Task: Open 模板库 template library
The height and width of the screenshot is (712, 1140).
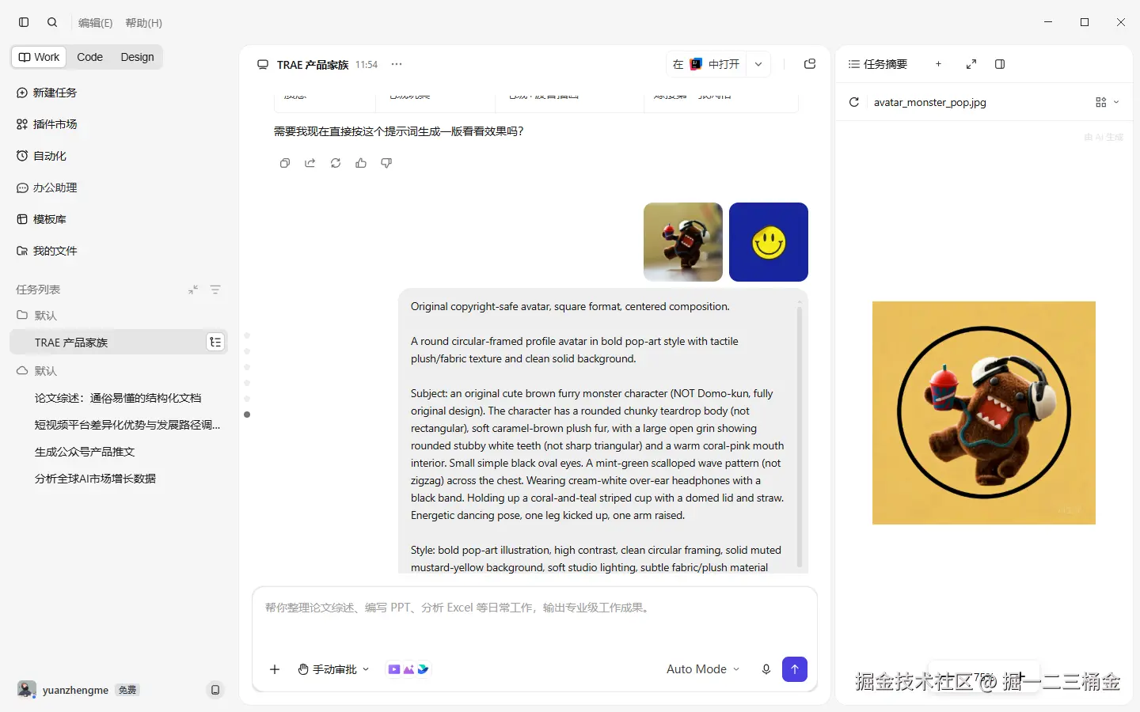Action: (42, 219)
